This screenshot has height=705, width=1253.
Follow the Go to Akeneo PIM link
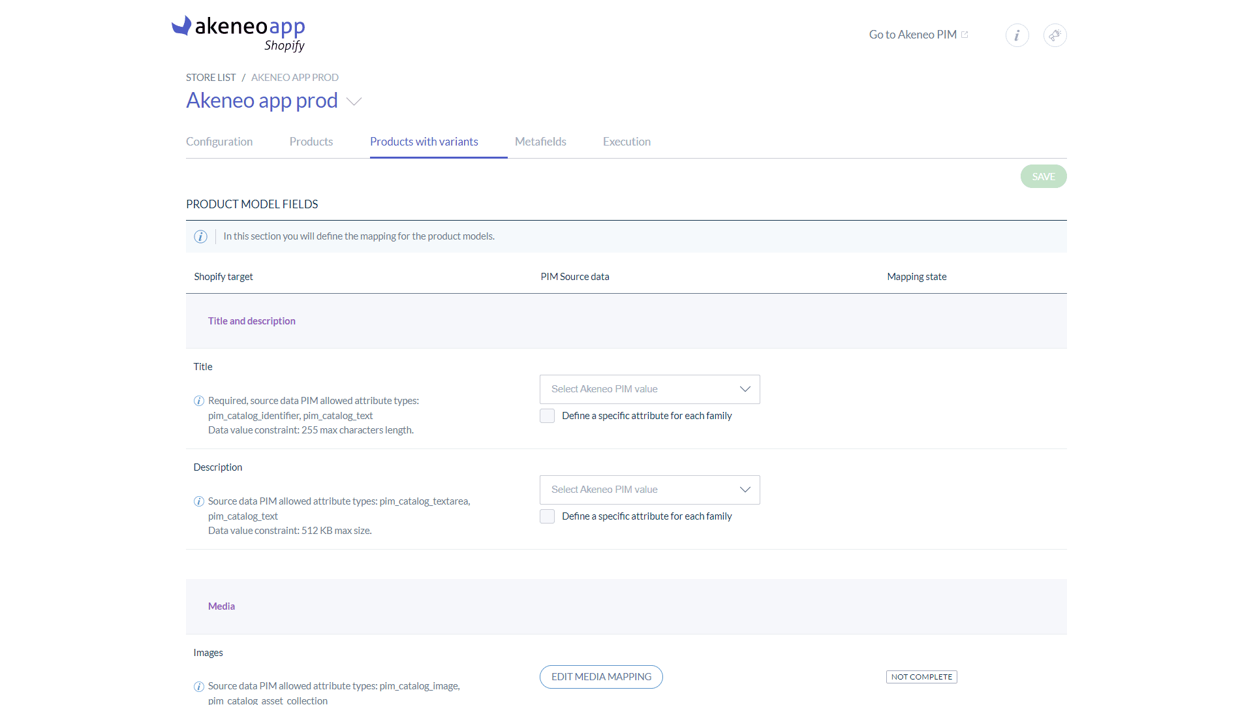click(912, 35)
